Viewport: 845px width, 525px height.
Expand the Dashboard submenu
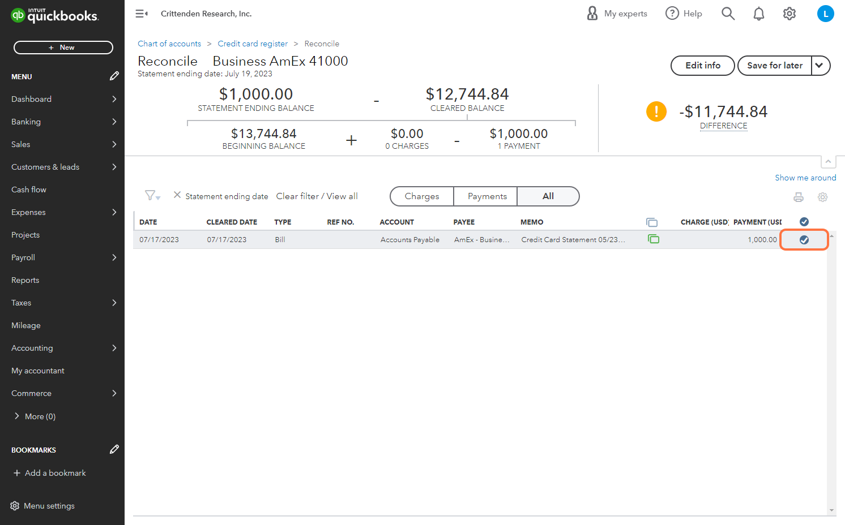(x=114, y=99)
